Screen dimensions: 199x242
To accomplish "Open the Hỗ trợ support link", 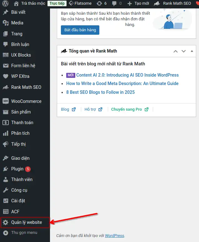I will tap(93, 109).
